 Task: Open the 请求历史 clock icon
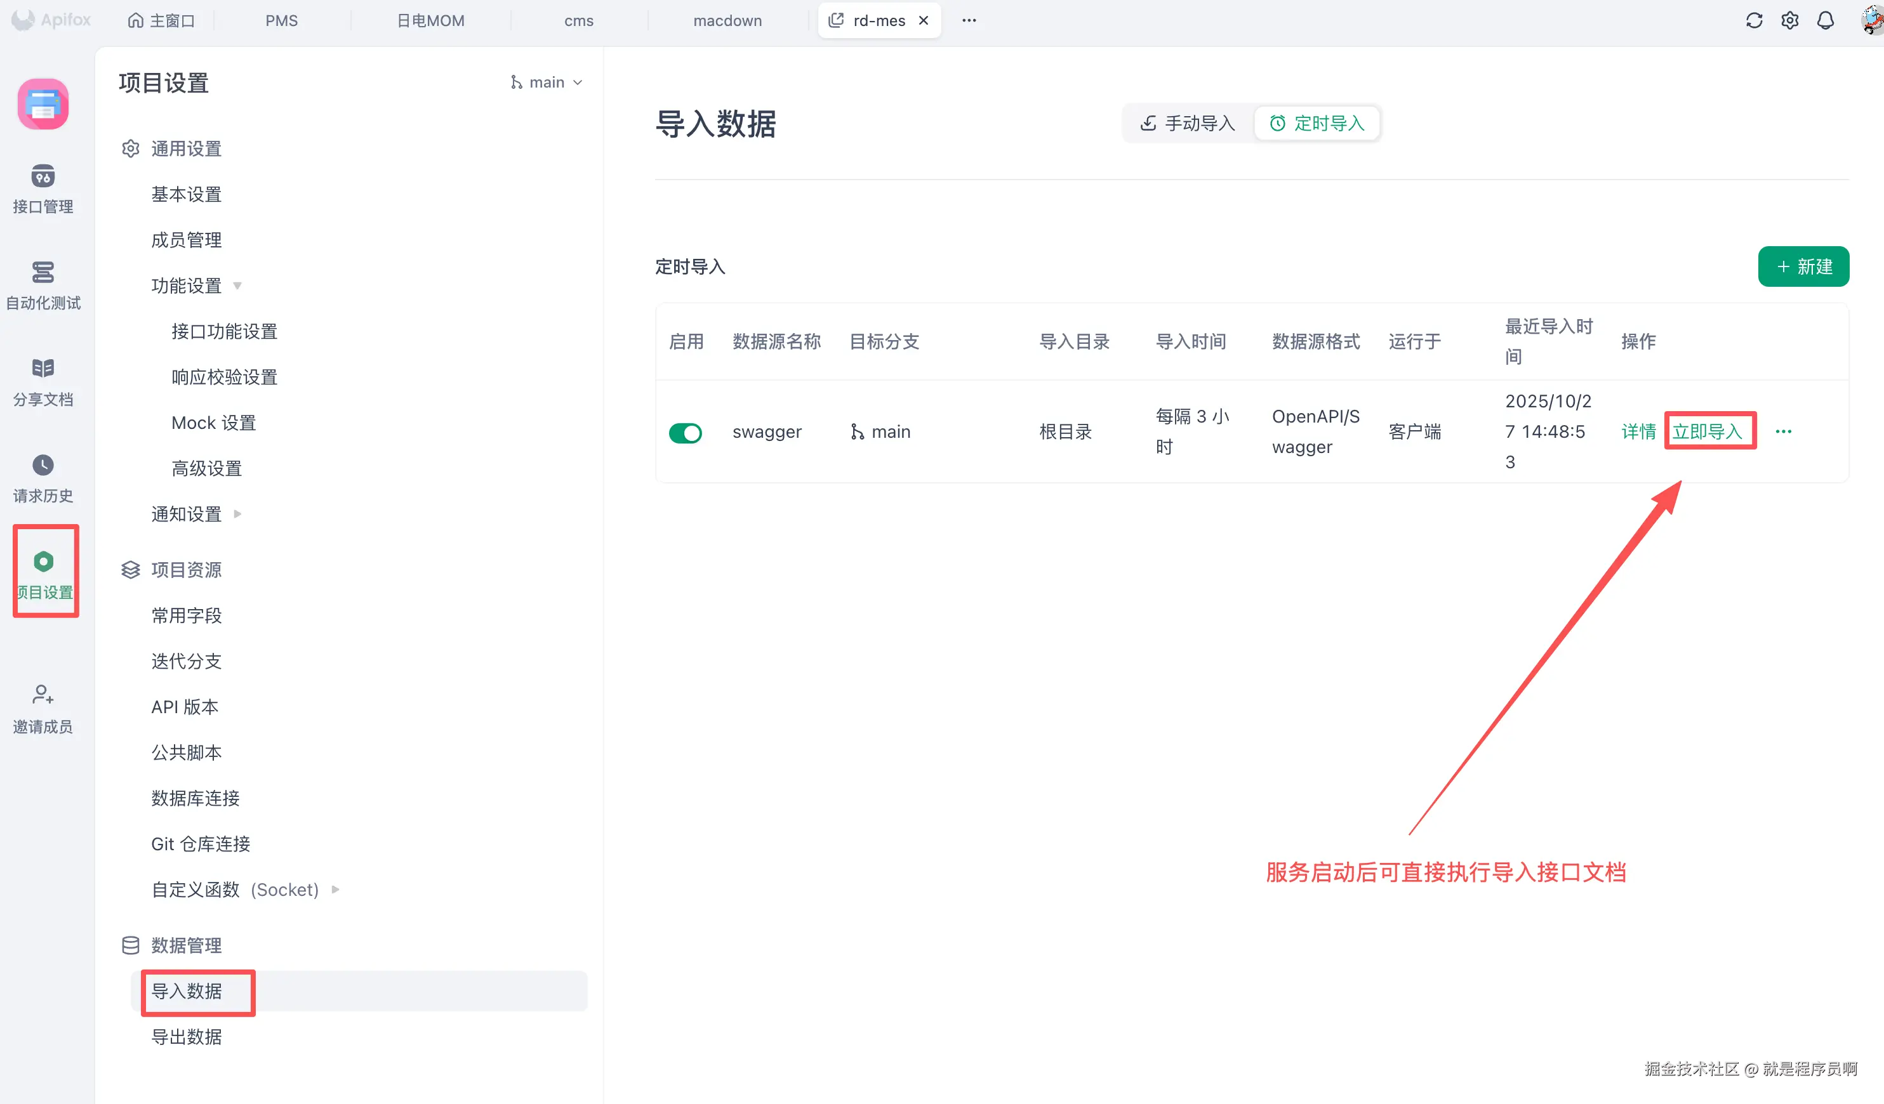[x=43, y=465]
